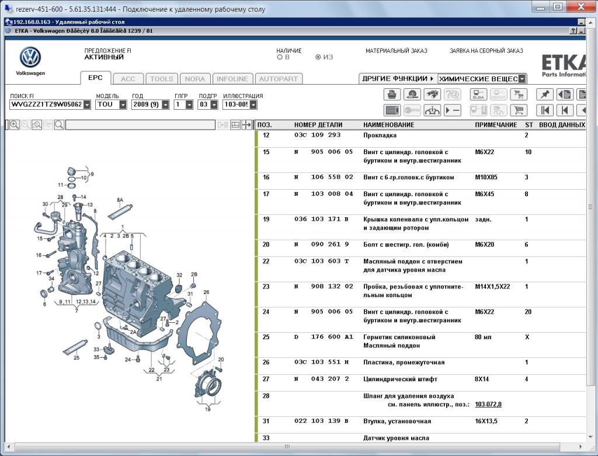Click the plain magnifier icon by search box

(x=59, y=125)
